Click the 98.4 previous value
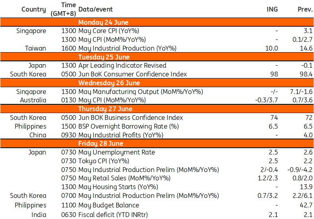The height and width of the screenshot is (219, 314). click(306, 74)
